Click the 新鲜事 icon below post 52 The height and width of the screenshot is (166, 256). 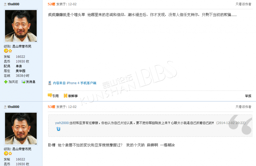[x=65, y=96]
